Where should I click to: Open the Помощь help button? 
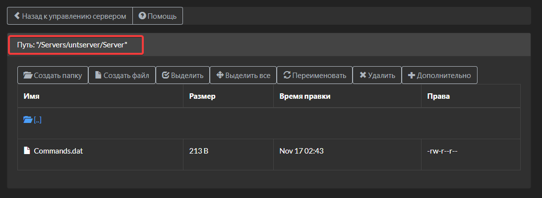(x=158, y=16)
